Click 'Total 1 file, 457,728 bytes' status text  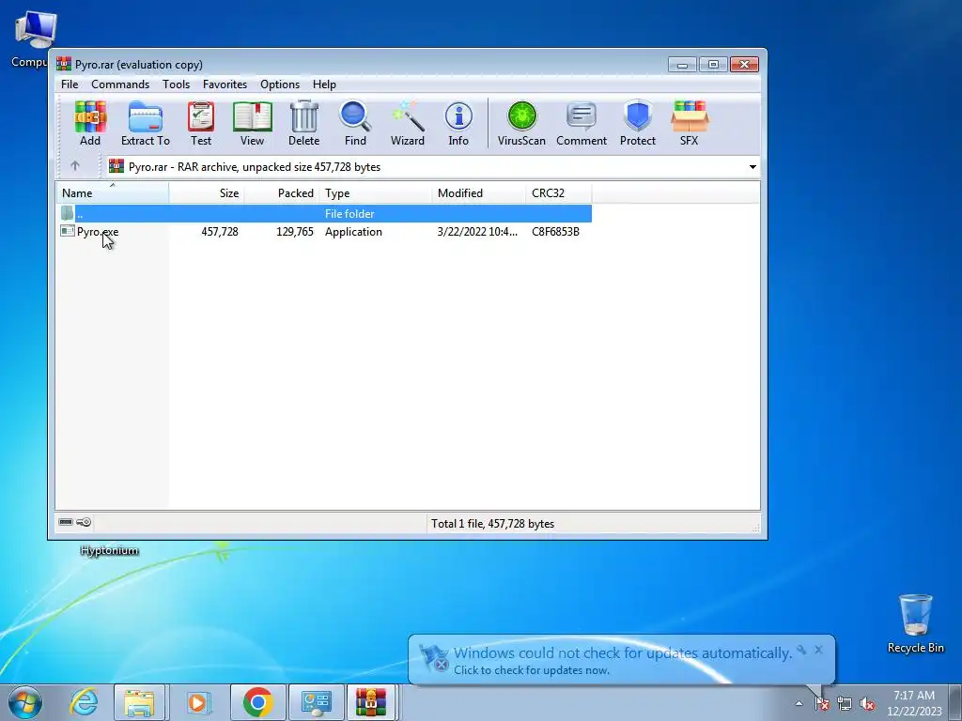492,524
